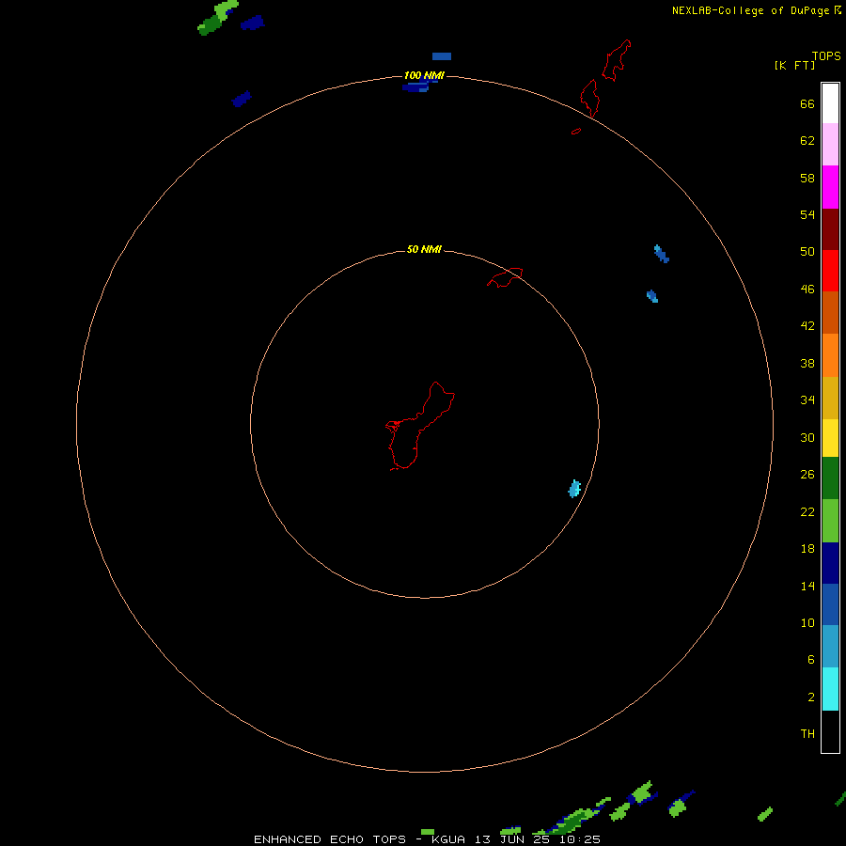The image size is (846, 846).
Task: Click the blue rectangular echo above the 100 NMI label
Action: 442,56
